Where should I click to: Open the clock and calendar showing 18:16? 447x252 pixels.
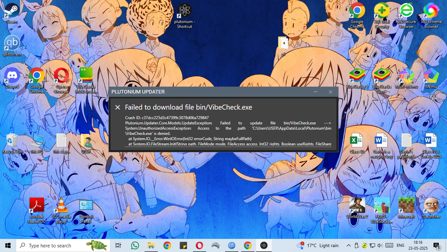click(x=418, y=245)
